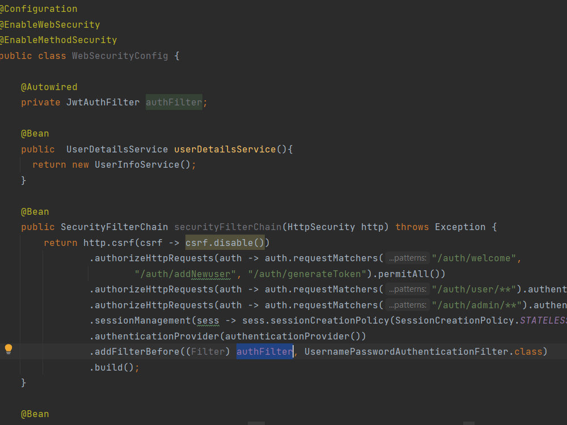
Task: Click the "/auth/user/**" string literal
Action: point(473,290)
